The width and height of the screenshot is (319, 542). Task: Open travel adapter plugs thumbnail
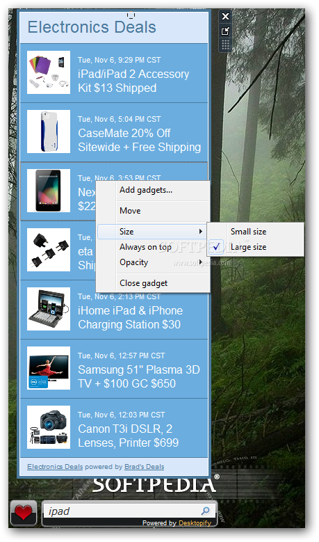(x=49, y=250)
